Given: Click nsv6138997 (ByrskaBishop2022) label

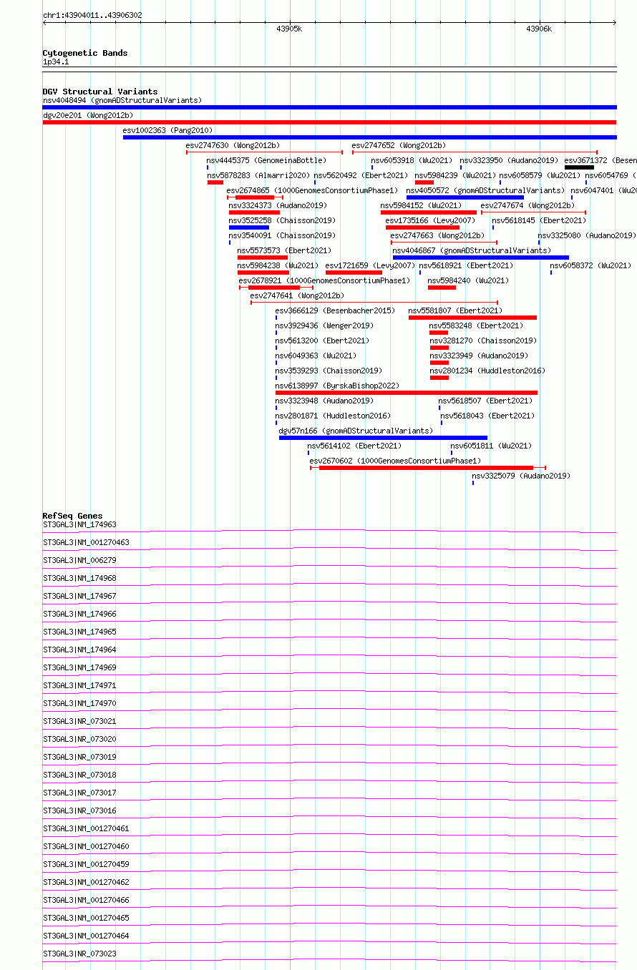Looking at the screenshot, I should click(x=337, y=386).
